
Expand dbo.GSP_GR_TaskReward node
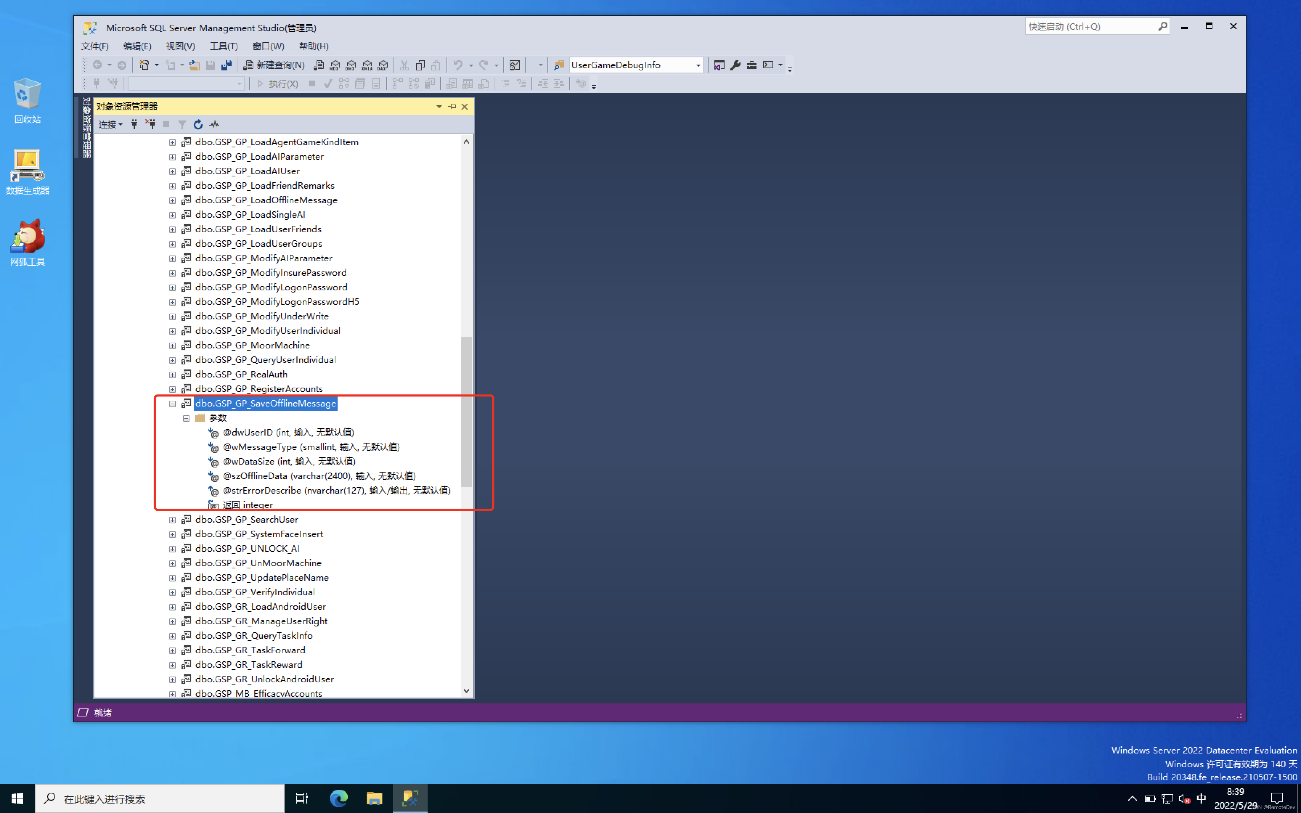pos(172,665)
